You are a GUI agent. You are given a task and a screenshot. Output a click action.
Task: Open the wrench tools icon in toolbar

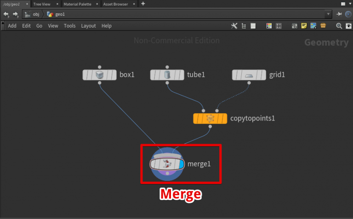pyautogui.click(x=234, y=26)
